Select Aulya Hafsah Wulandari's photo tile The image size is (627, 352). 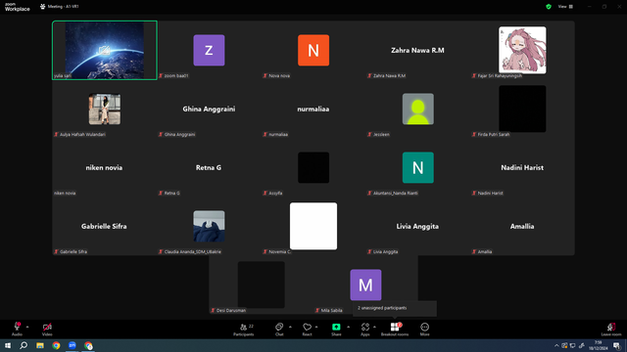105,109
